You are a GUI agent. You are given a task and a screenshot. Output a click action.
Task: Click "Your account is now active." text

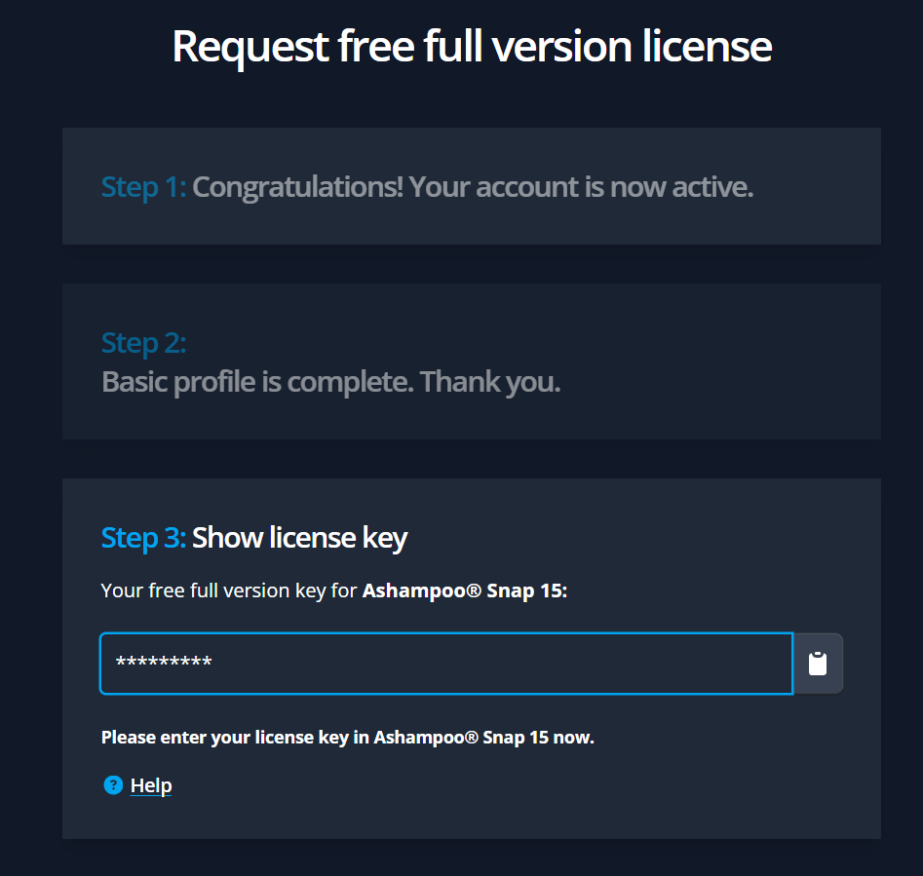click(581, 186)
